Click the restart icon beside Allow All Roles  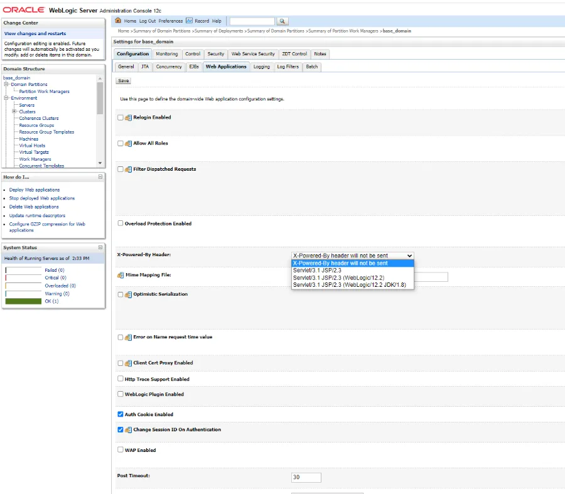[x=128, y=143]
